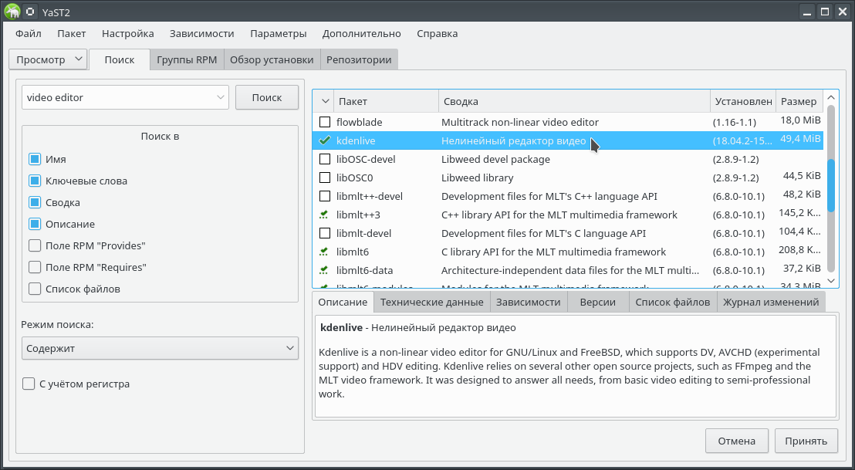This screenshot has width=855, height=470.
Task: Uncheck the Описание search option
Action: [35, 224]
